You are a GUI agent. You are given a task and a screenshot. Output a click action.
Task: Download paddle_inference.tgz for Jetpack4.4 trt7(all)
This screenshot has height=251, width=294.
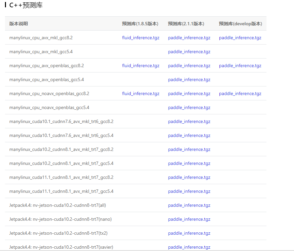tap(189, 205)
